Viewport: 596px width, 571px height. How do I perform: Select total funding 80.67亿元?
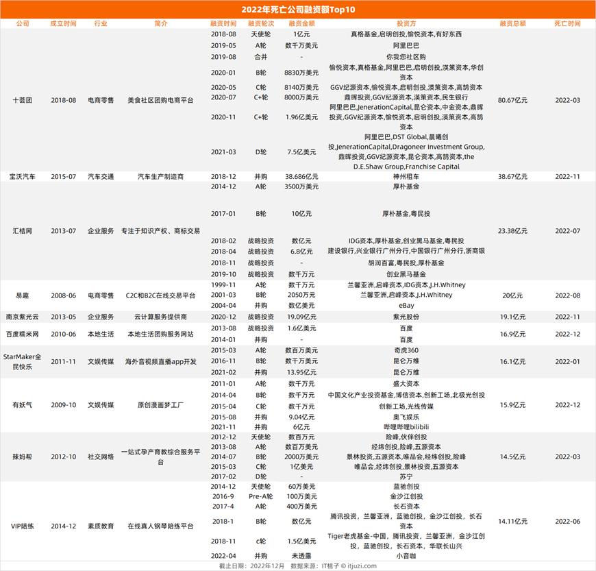tap(512, 101)
